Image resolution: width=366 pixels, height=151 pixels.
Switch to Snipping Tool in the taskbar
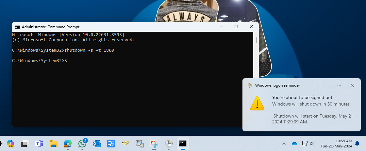154,144
